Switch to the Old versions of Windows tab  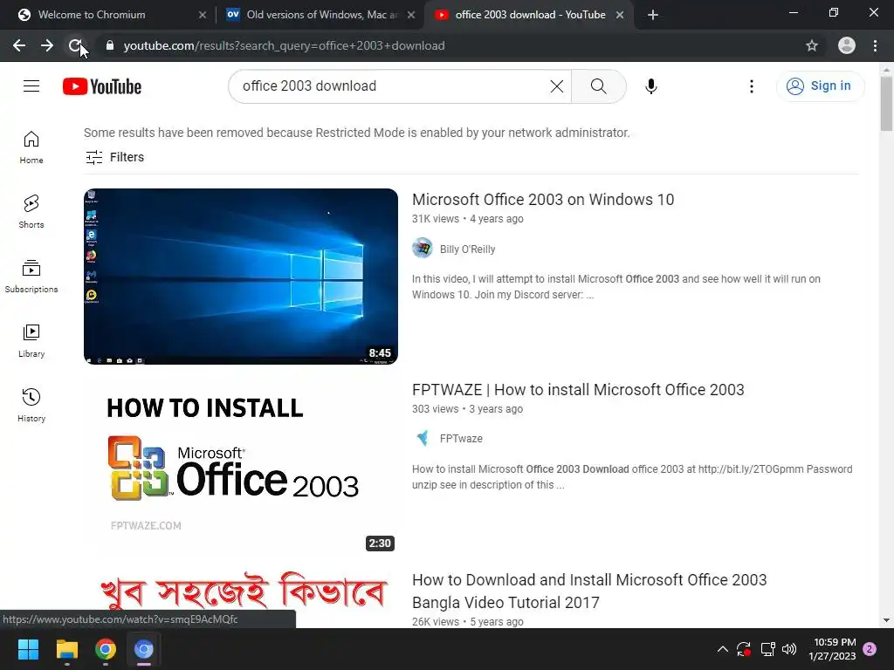[320, 15]
